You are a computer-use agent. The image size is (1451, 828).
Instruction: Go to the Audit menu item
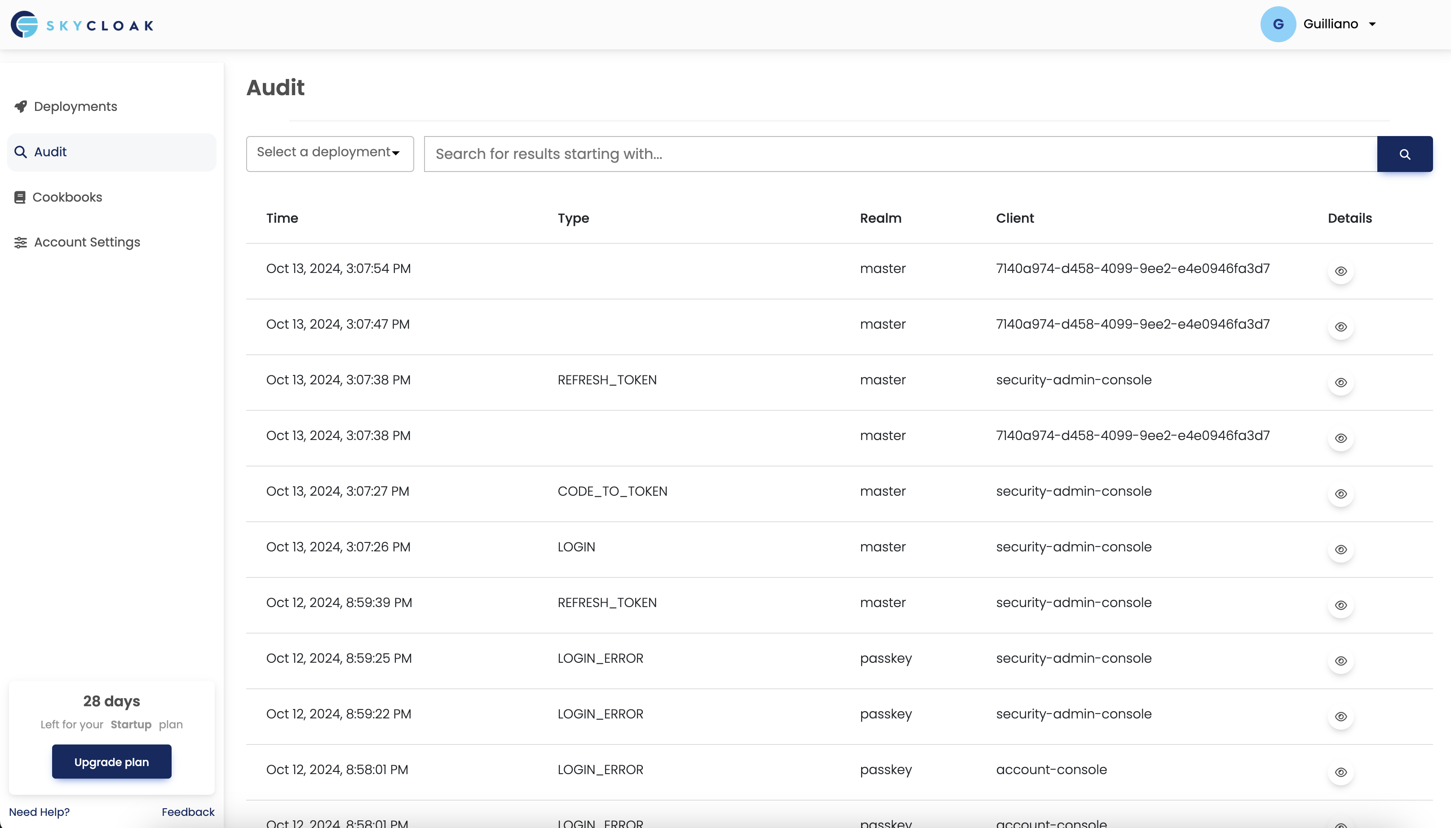50,152
